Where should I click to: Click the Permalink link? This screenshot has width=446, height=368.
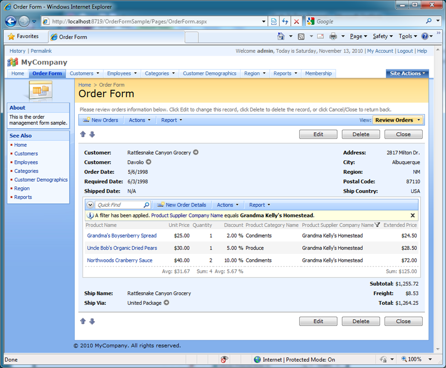pyautogui.click(x=41, y=51)
